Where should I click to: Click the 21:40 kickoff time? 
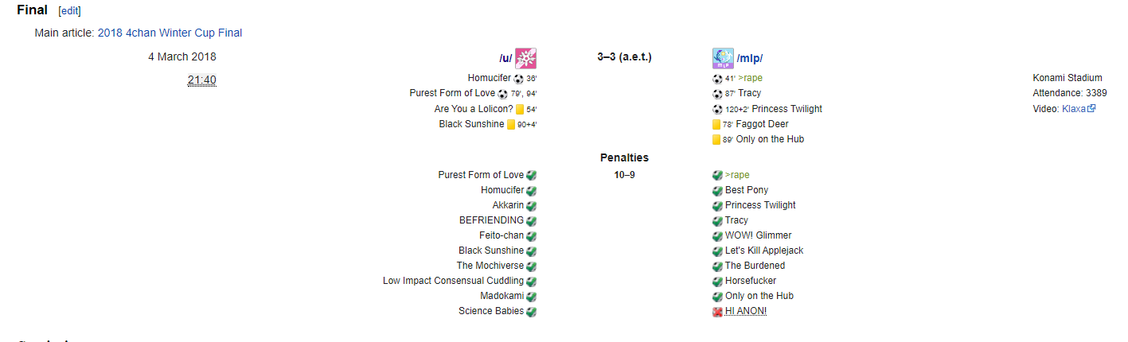pyautogui.click(x=201, y=80)
